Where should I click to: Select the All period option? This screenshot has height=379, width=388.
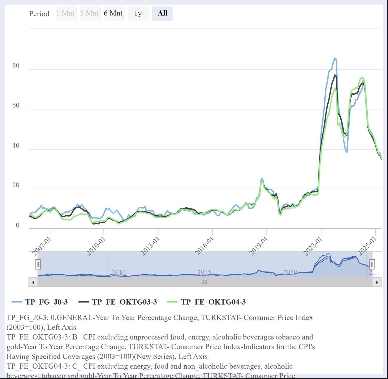pyautogui.click(x=162, y=13)
